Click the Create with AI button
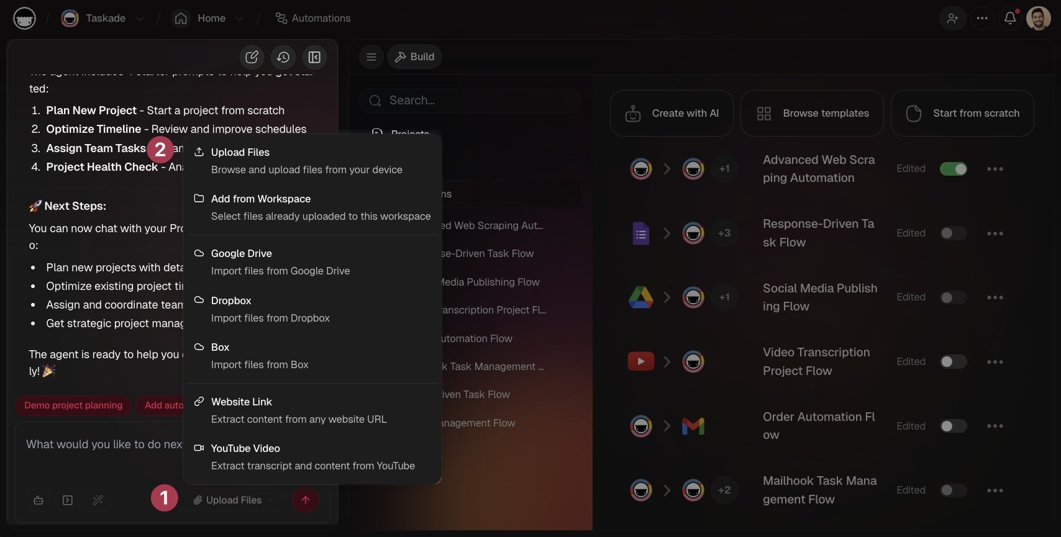Viewport: 1061px width, 537px height. (672, 113)
